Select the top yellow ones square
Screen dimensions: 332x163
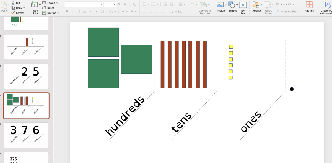point(231,47)
